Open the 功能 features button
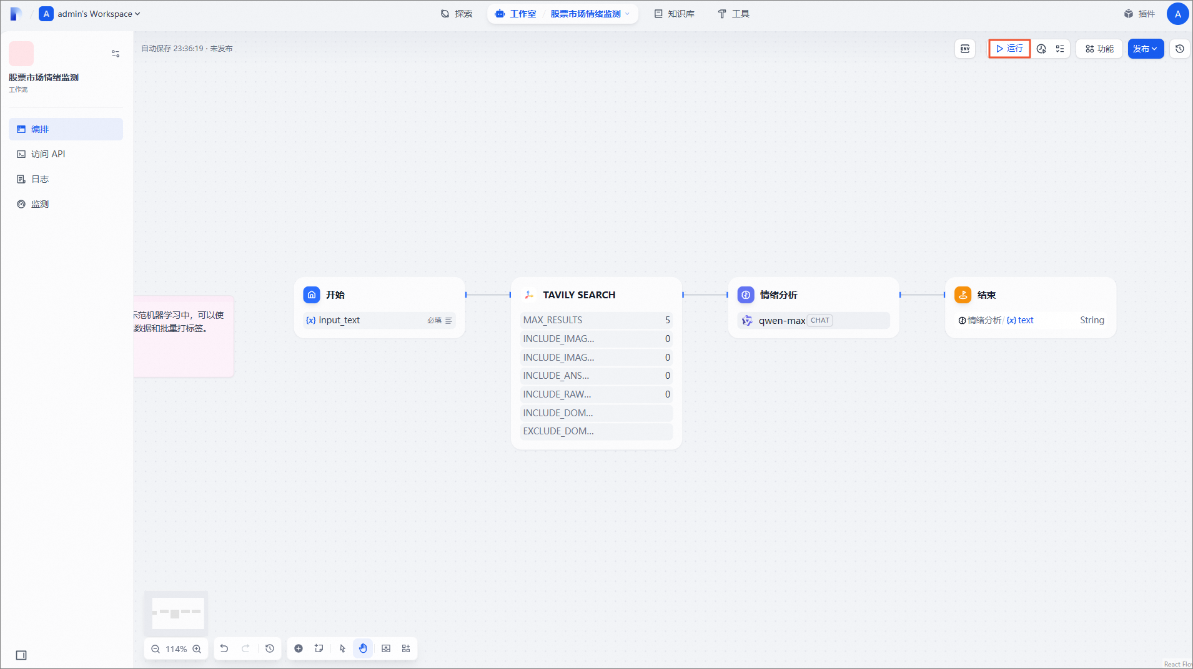Screen dimensions: 1193x669 [x=1099, y=49]
